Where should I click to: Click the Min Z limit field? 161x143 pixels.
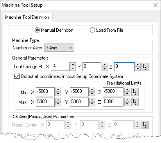click(113, 92)
